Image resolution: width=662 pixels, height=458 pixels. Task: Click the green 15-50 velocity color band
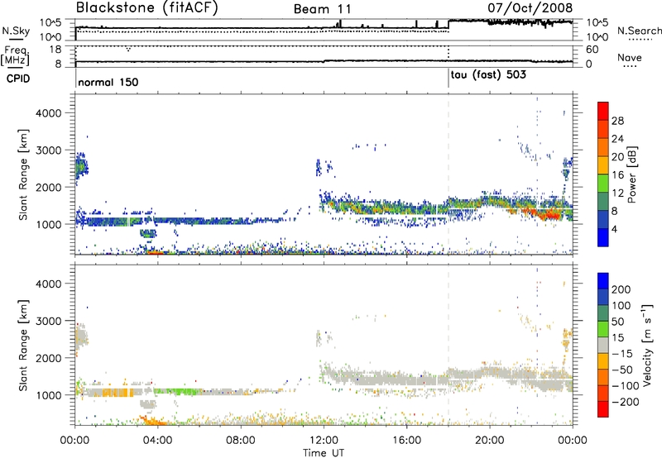603,329
